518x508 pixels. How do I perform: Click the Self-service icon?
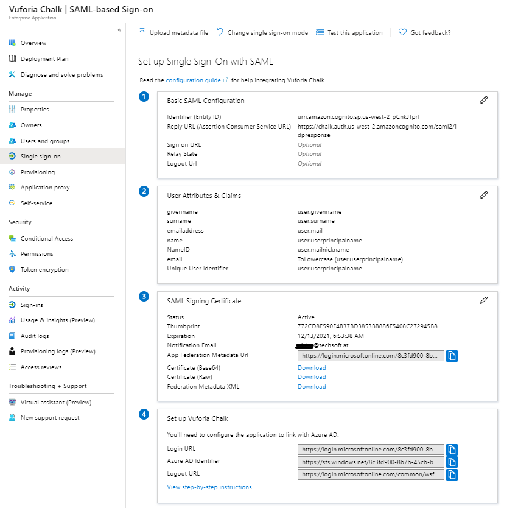[12, 203]
